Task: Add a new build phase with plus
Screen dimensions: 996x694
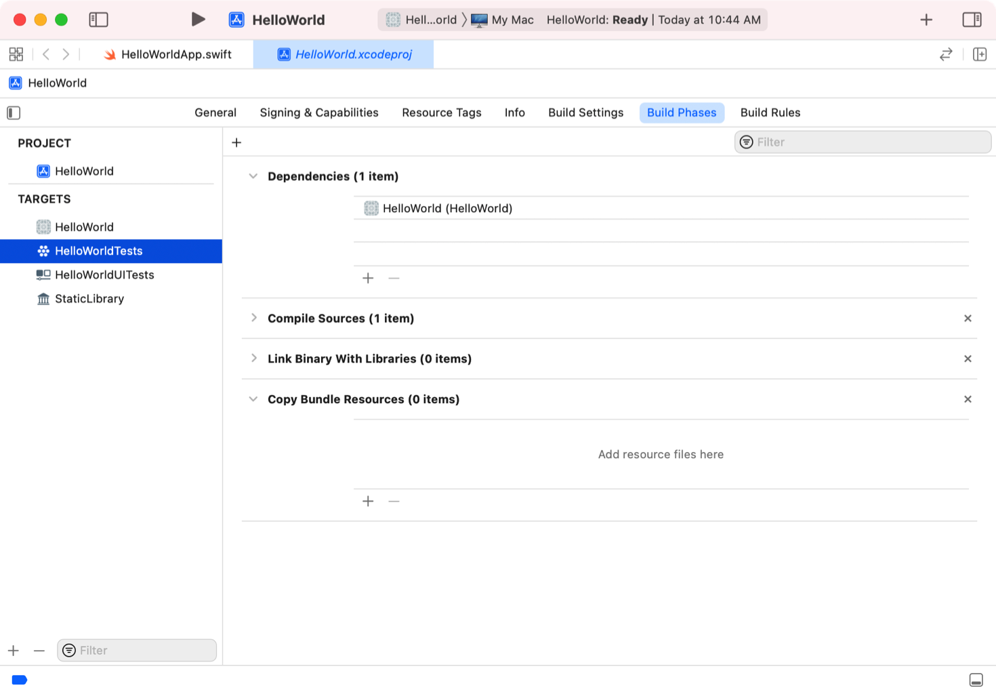Action: pyautogui.click(x=236, y=142)
